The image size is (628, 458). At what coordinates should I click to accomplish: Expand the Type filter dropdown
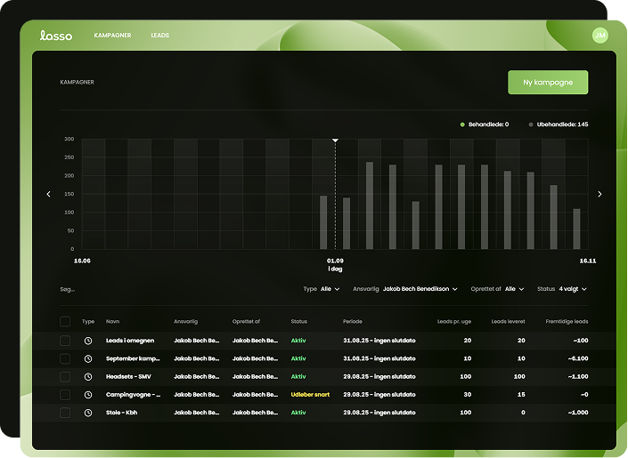(x=322, y=289)
